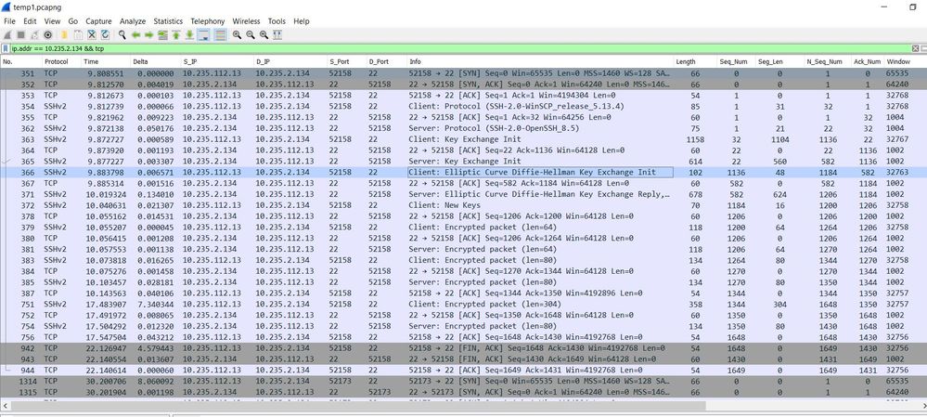Click inside the display filter input field
This screenshot has height=417, width=927.
pyautogui.click(x=460, y=48)
